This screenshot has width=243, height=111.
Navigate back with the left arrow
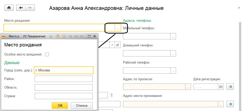[x=21, y=8]
